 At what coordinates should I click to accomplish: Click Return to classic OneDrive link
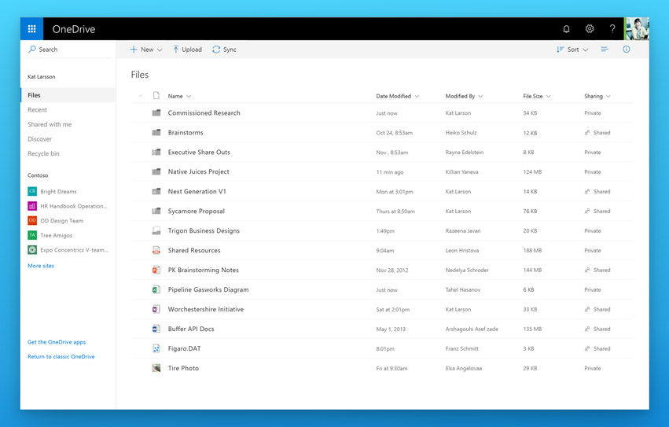point(61,356)
